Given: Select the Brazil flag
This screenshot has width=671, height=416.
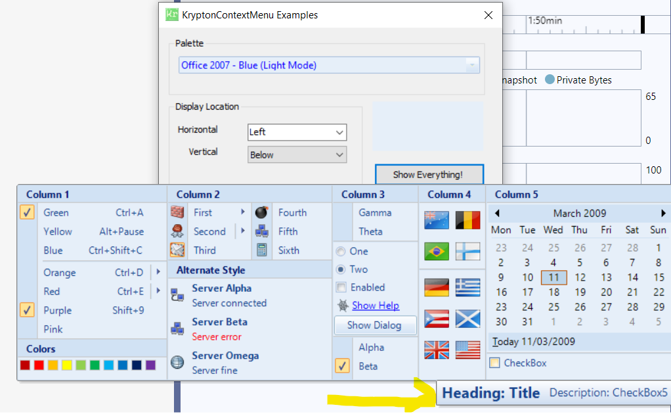Looking at the screenshot, I should tap(437, 252).
